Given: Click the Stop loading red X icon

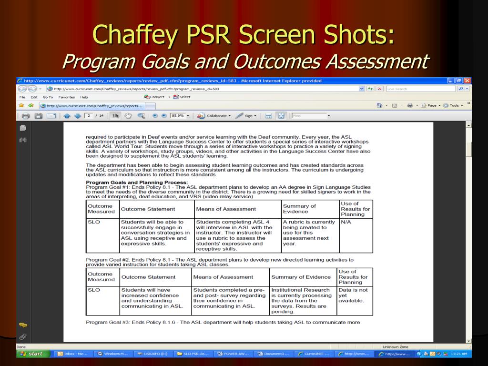Looking at the screenshot, I should (x=379, y=89).
